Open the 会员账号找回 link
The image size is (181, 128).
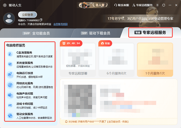pos(61,24)
